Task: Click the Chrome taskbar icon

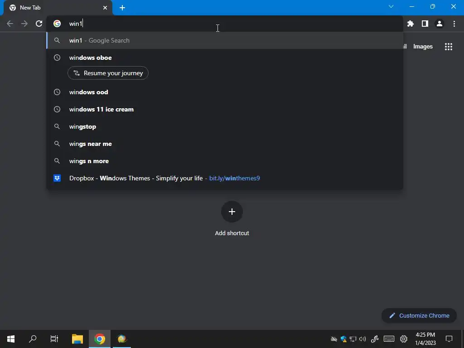Action: click(100, 339)
